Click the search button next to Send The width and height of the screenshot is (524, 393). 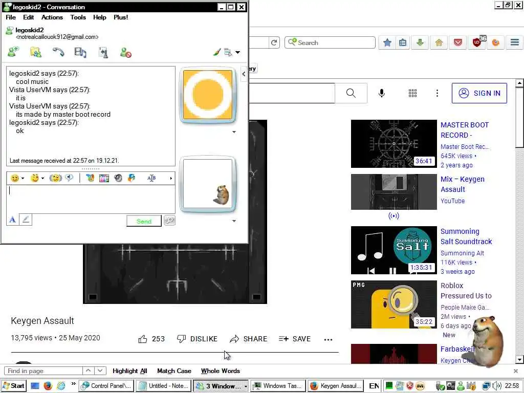(169, 221)
